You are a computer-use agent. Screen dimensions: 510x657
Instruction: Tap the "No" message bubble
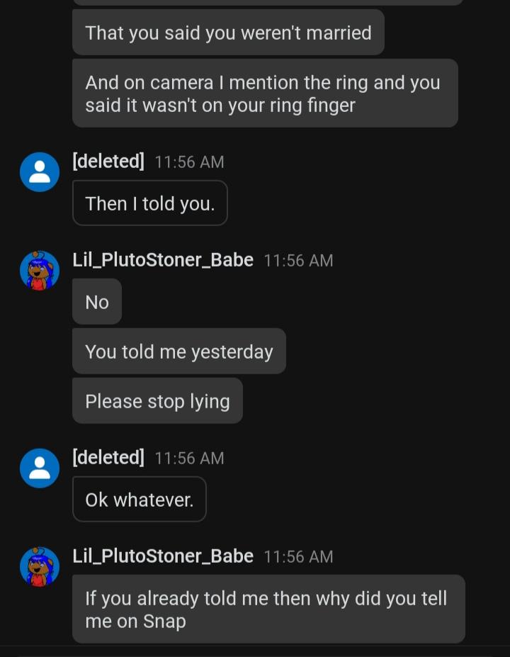coord(97,302)
